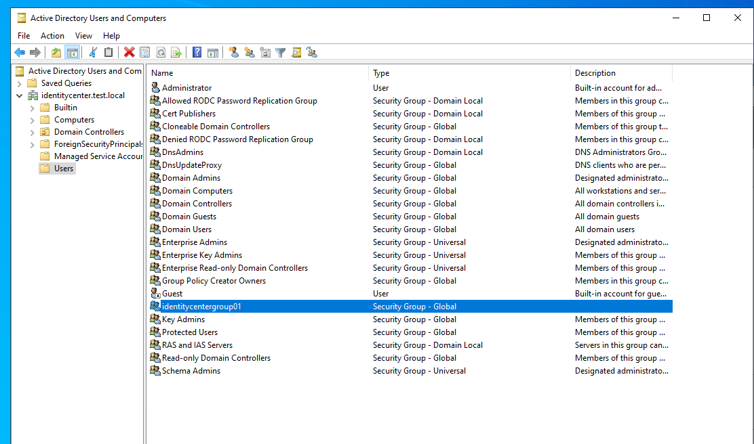Screen dimensions: 754x444
Task: Select the Schema Admins group
Action: click(191, 370)
